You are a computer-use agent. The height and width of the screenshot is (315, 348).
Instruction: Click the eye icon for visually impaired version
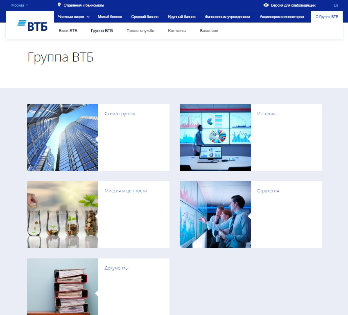coord(266,5)
